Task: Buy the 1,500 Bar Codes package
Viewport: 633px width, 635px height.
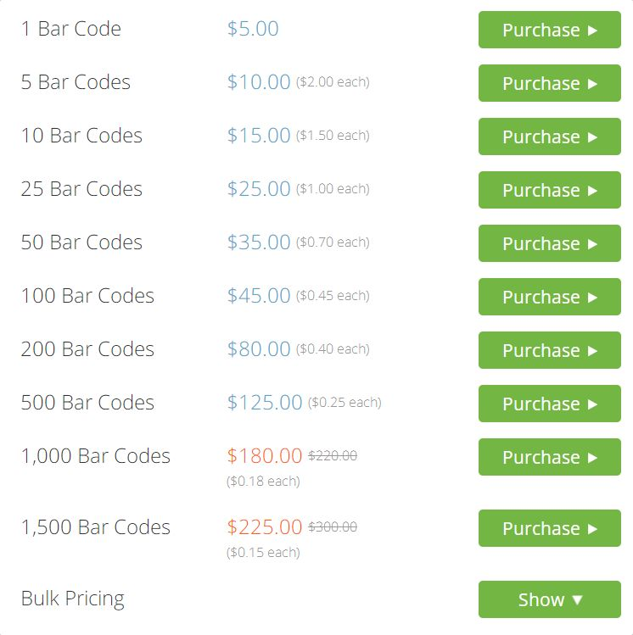Action: click(549, 528)
